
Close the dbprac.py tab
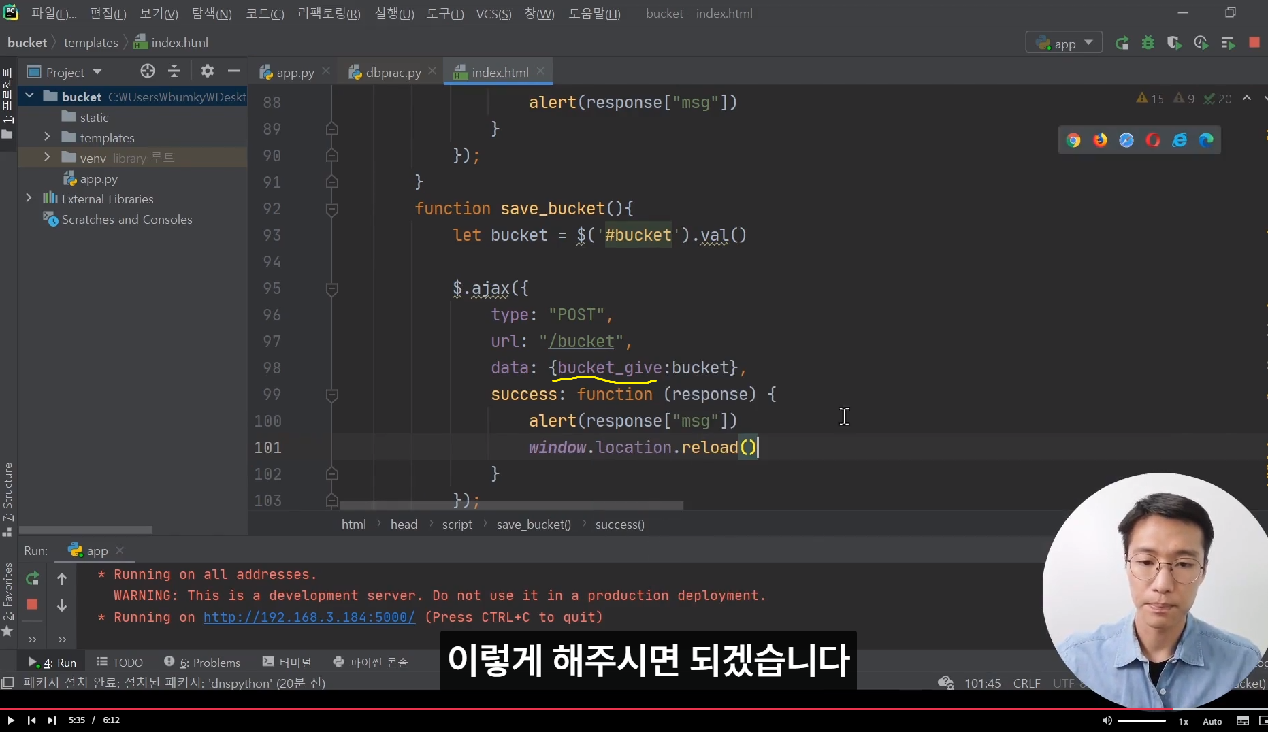point(432,71)
